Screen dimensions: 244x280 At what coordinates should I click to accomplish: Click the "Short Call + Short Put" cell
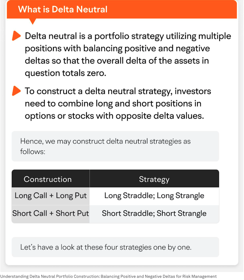point(50,214)
